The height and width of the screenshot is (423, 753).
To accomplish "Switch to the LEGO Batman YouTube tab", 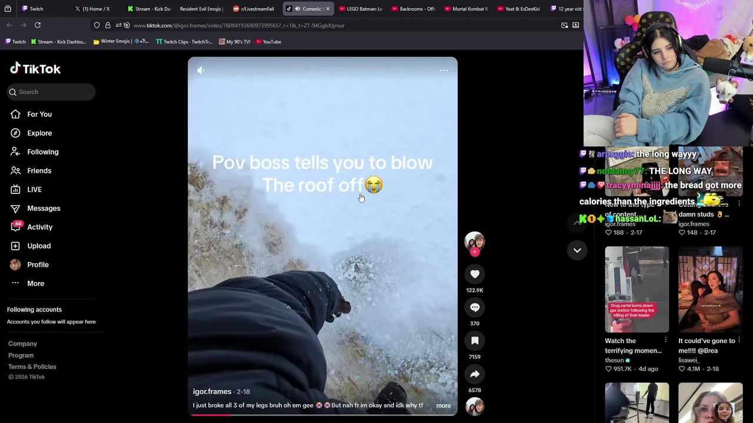I will [360, 9].
